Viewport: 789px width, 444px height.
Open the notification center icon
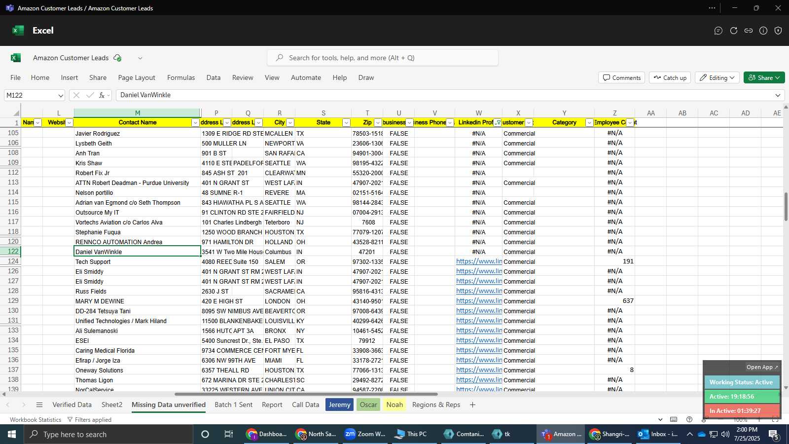[x=774, y=435]
